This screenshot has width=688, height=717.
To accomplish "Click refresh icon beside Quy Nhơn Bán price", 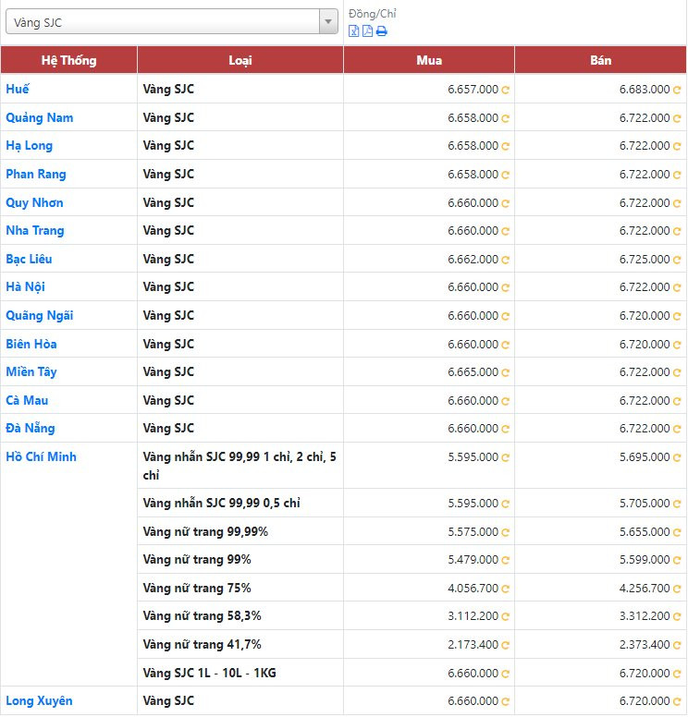I will click(x=677, y=203).
